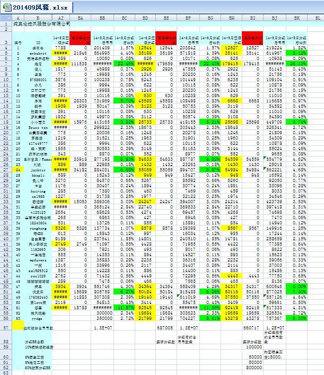The width and height of the screenshot is (324, 375).
Task: Click ID cell 't123123'
Action: pyautogui.click(x=38, y=212)
